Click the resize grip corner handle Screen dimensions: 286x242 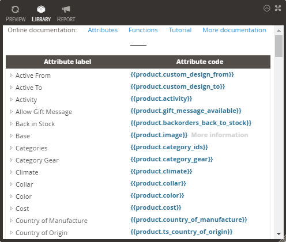(283, 239)
